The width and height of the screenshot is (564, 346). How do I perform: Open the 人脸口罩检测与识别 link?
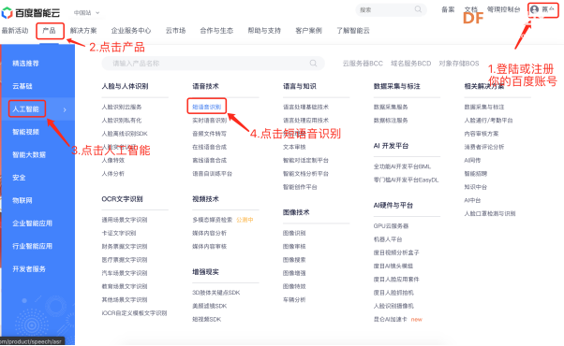point(490,213)
